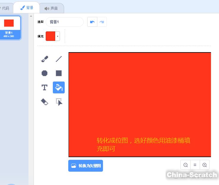Switch to the 代码 tab
This screenshot has height=185, width=219.
click(x=5, y=8)
